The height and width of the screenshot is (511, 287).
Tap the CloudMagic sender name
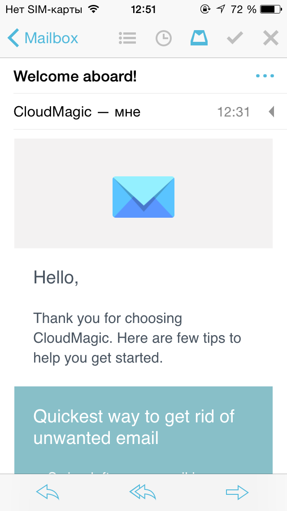pos(52,112)
